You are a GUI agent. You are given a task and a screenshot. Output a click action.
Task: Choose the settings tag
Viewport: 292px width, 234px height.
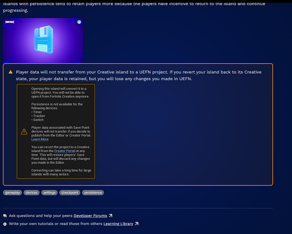[x=49, y=192]
